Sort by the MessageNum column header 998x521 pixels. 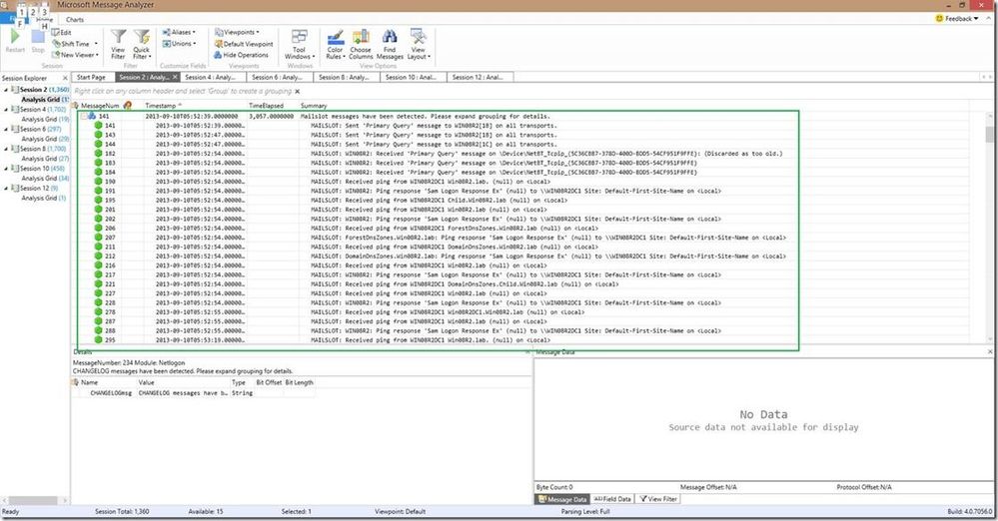[101, 106]
